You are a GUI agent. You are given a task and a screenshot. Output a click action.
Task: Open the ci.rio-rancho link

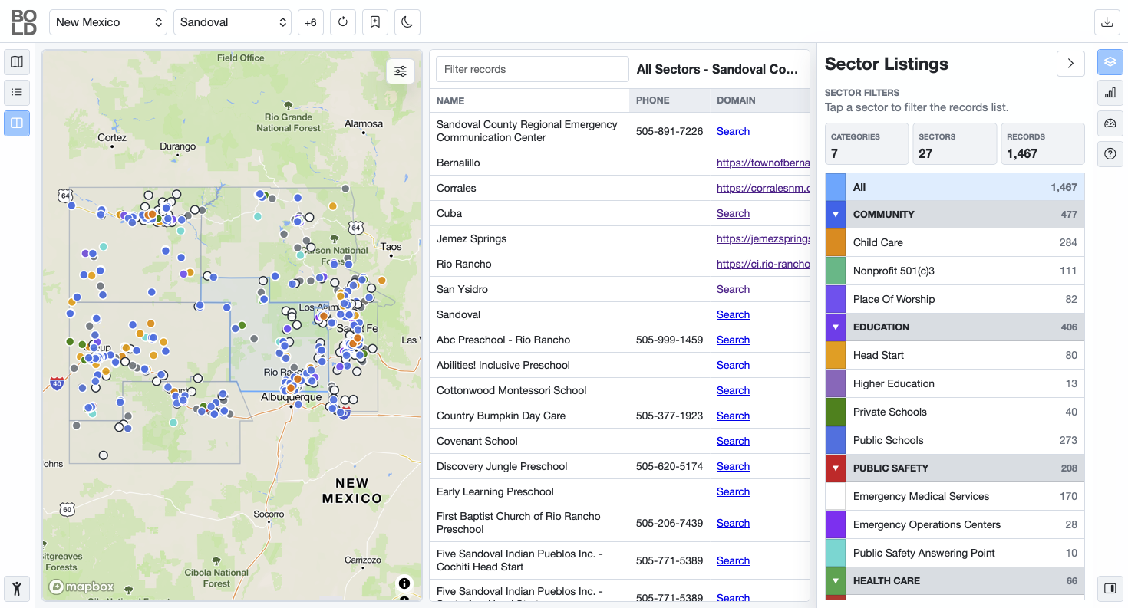(763, 264)
